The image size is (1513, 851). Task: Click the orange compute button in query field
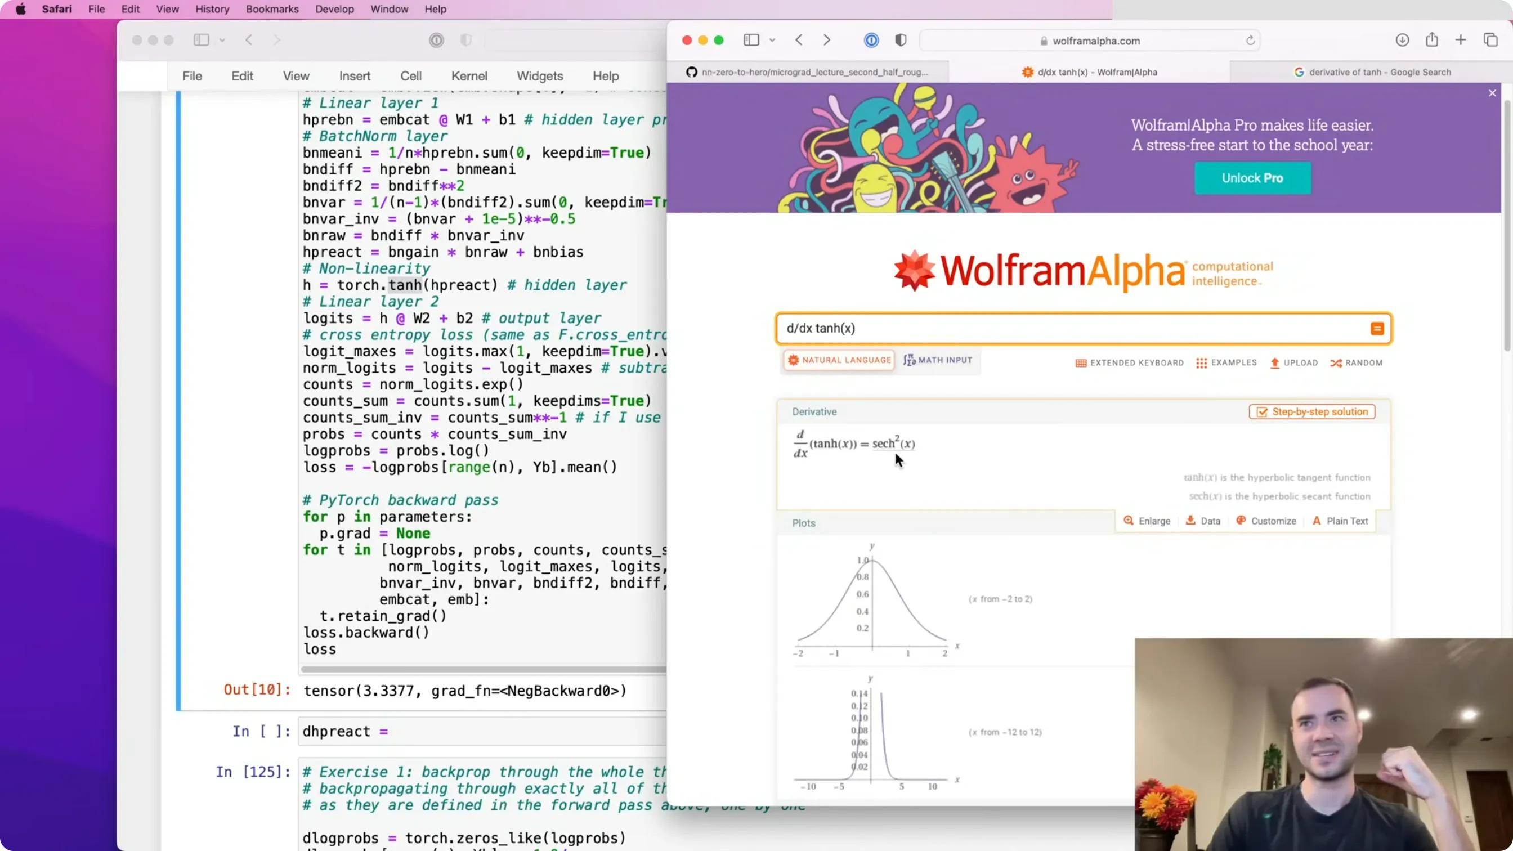tap(1377, 328)
